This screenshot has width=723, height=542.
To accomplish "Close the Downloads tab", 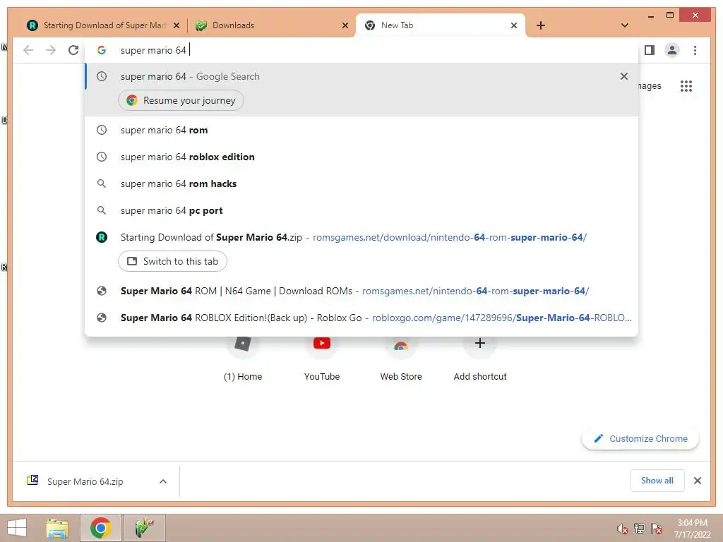I will click(345, 25).
